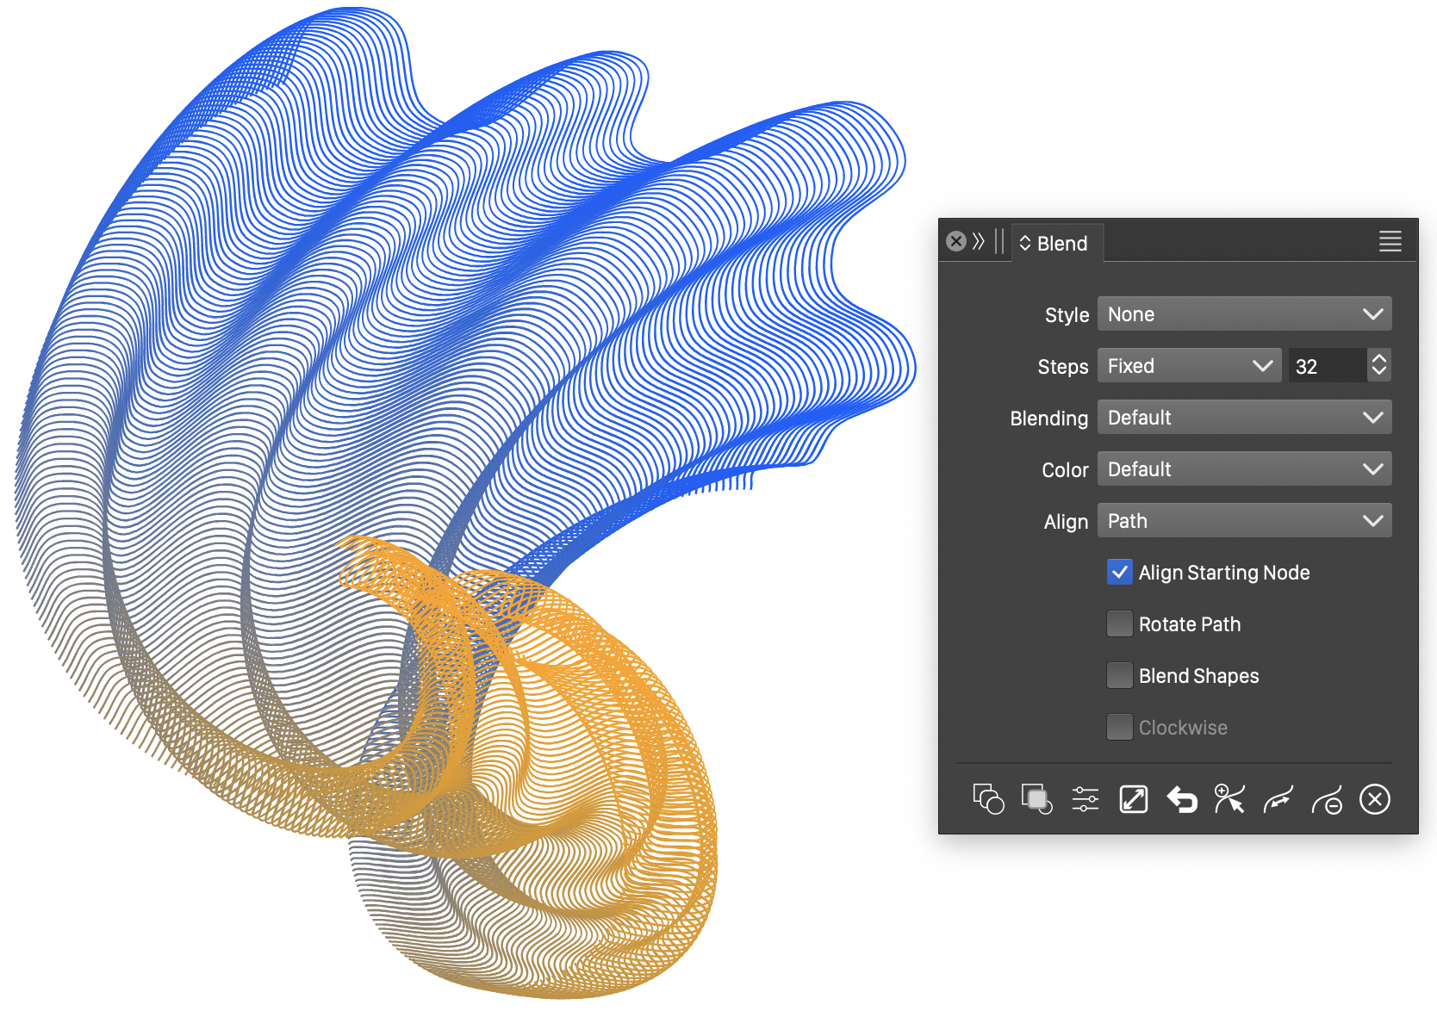1437x1011 pixels.
Task: Click the steps count field showing 32
Action: click(x=1326, y=366)
